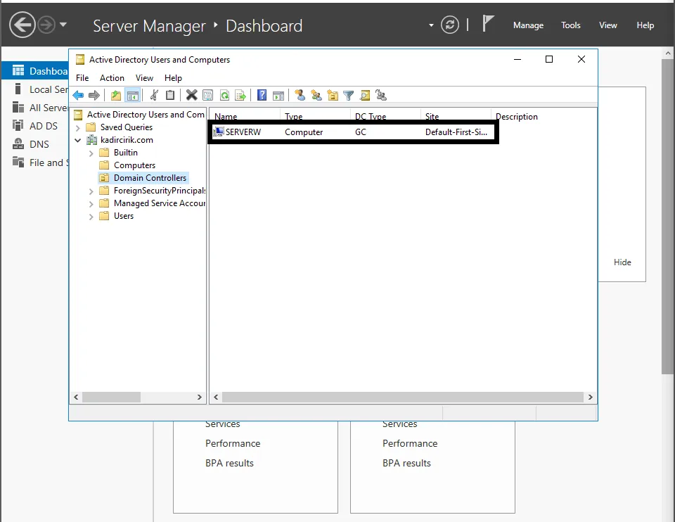The image size is (675, 522).
Task: Click the Cut scissors icon
Action: coord(154,96)
